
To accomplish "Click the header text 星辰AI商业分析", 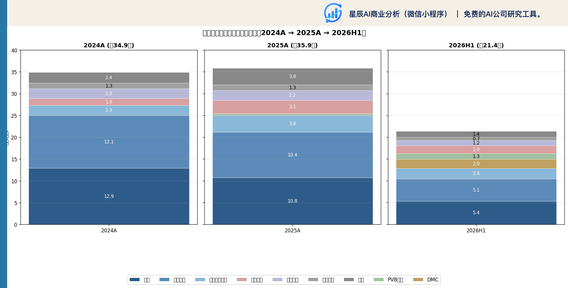I will [374, 14].
